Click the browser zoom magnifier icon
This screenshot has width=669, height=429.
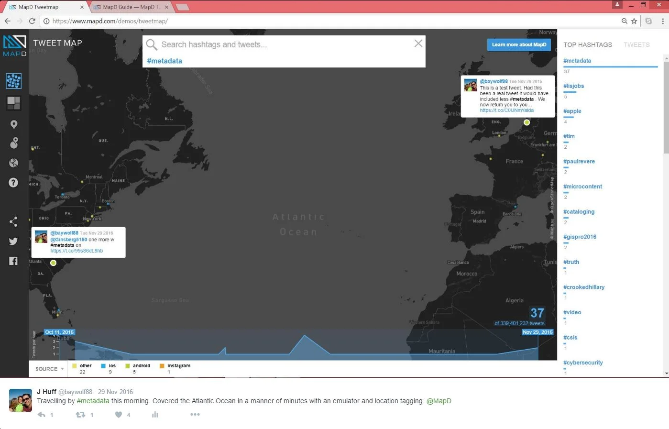624,21
